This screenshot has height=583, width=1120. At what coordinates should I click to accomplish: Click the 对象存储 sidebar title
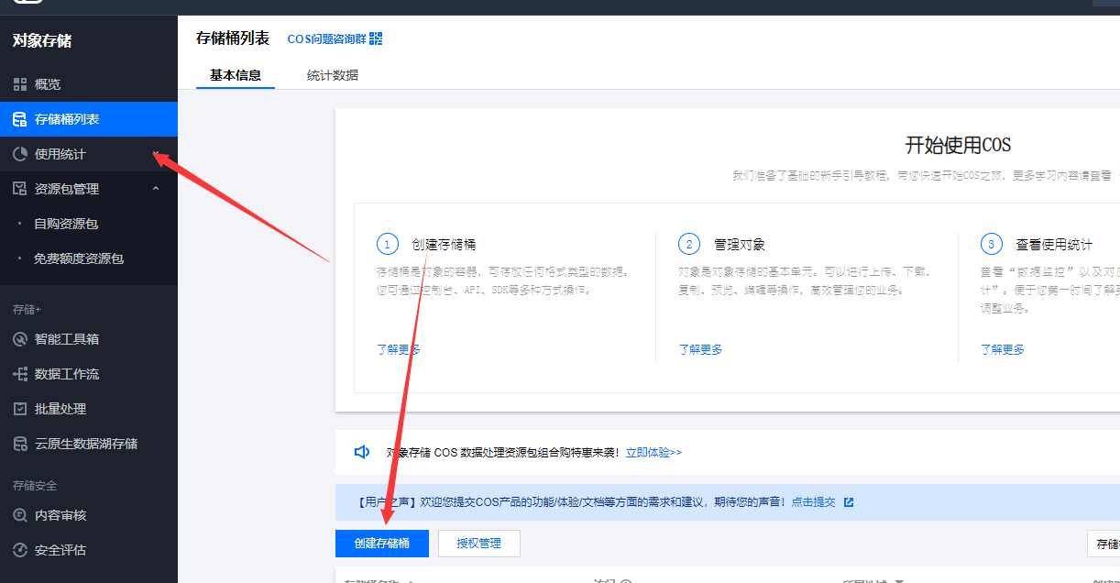coord(42,40)
